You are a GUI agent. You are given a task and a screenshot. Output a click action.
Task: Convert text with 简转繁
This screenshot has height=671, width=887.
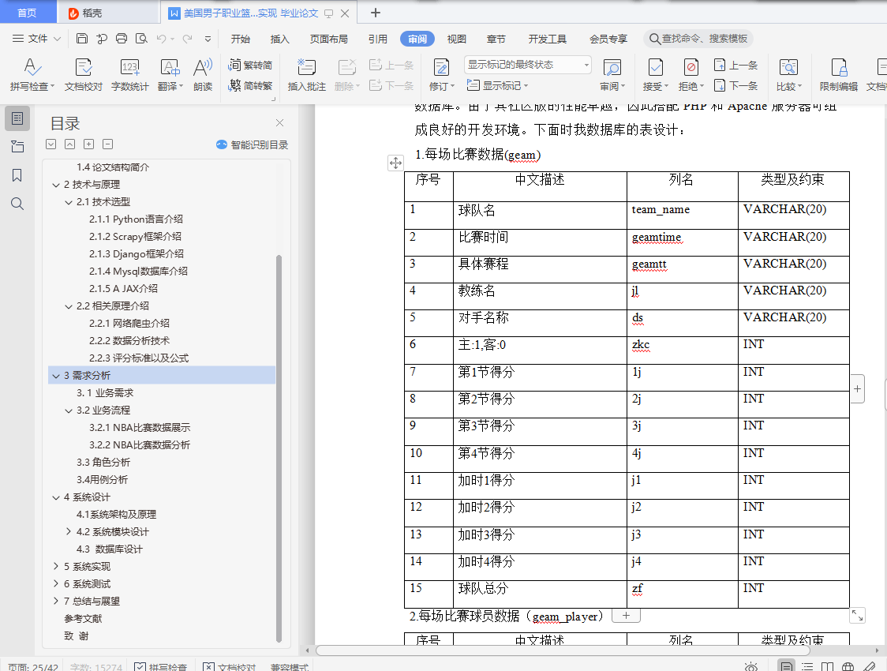251,85
